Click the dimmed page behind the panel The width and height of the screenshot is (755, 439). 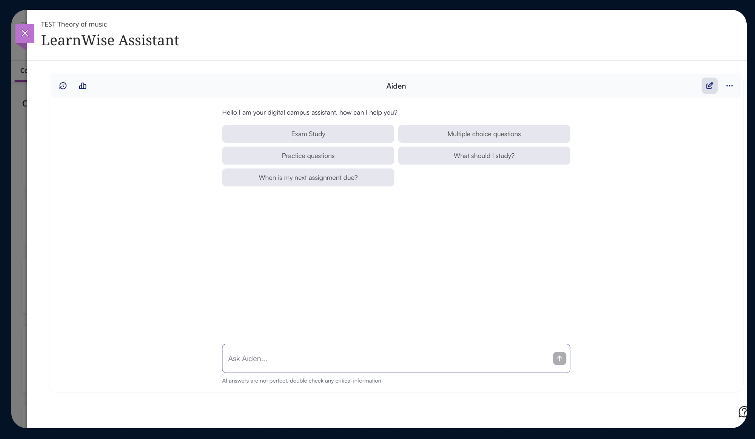[x=19, y=226]
